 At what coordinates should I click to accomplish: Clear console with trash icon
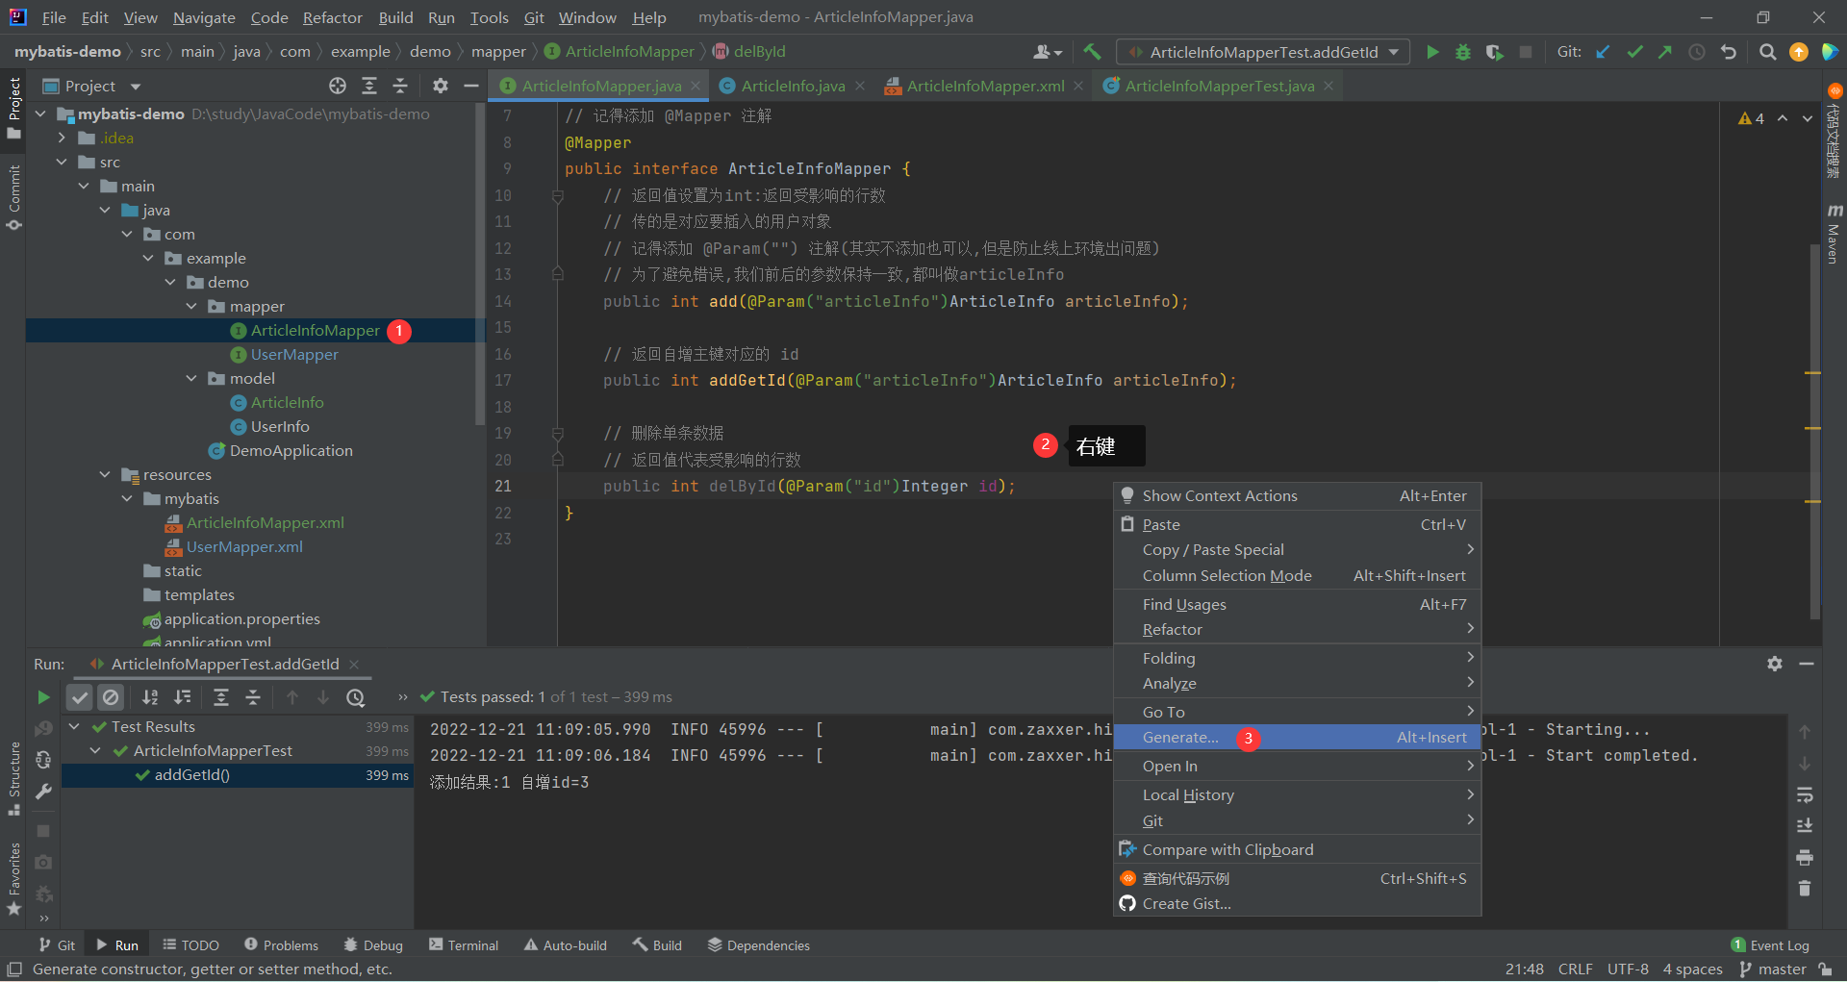(x=1805, y=889)
